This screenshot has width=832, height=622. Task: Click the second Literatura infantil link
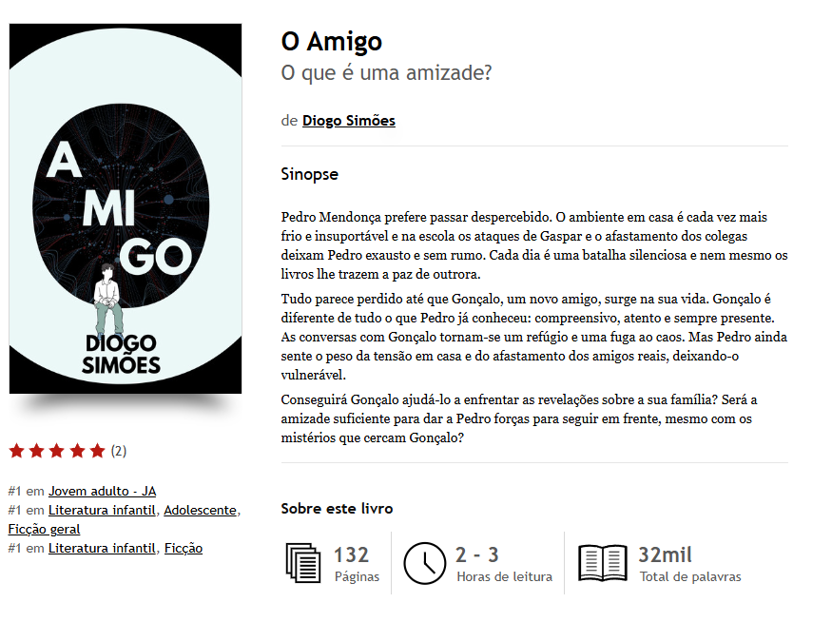pyautogui.click(x=102, y=549)
